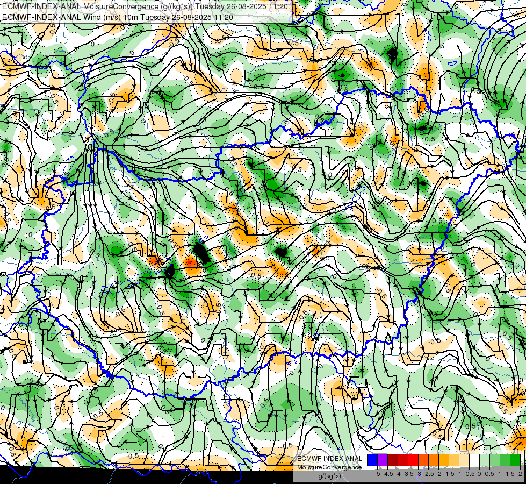This screenshot has width=526, height=484.
Task: Click the -2.5 legend tick label
Action: pos(428,474)
